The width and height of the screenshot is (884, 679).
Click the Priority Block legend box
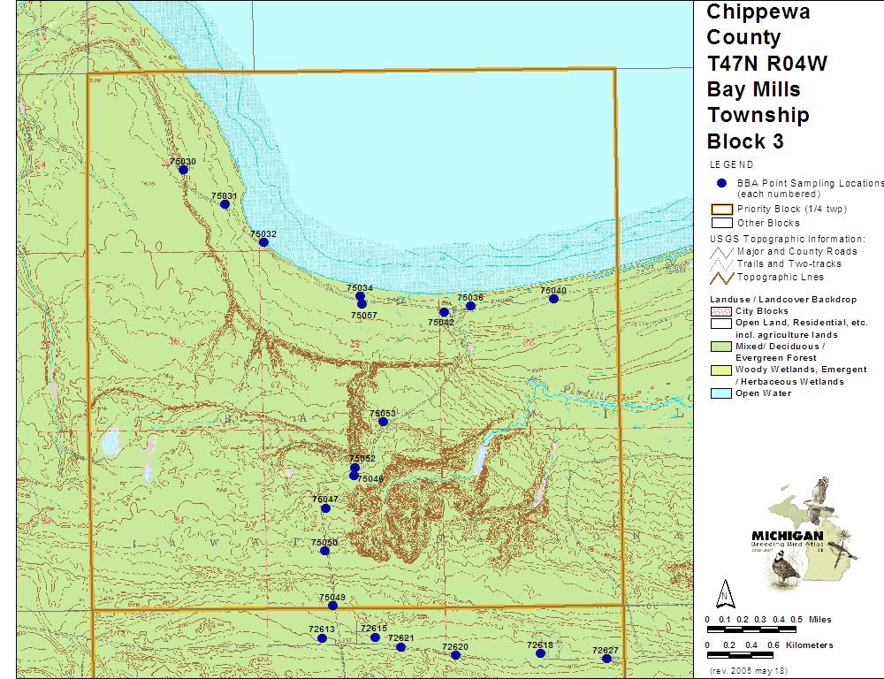721,210
